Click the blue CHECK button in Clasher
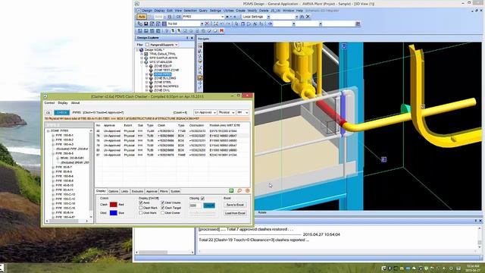The width and height of the screenshot is (485, 273). 61,113
